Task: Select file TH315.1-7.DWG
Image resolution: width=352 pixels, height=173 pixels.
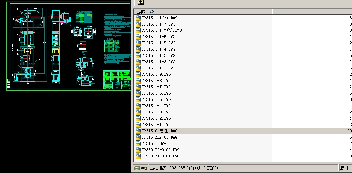Action: (156, 87)
